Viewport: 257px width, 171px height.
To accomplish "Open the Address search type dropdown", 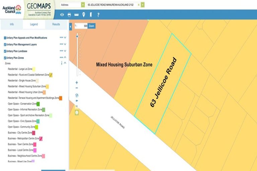I will click(x=83, y=5).
